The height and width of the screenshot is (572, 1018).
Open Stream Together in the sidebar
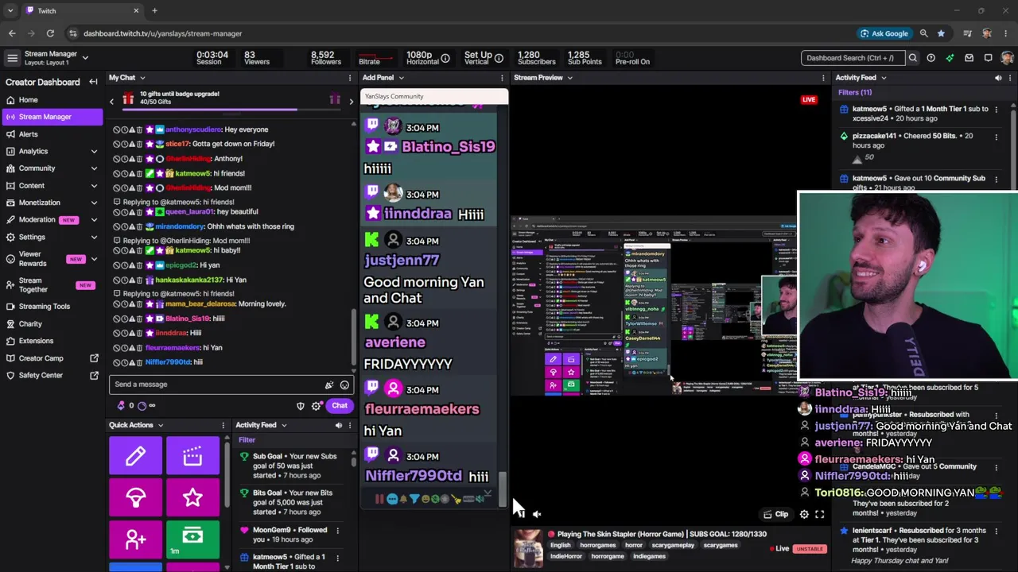[52, 285]
